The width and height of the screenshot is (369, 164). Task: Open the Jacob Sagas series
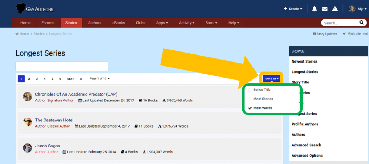pyautogui.click(x=48, y=146)
